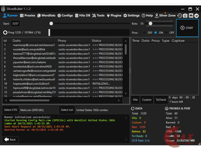The width and height of the screenshot is (201, 148).
Task: Click the Wordlists icon in menu
Action: pos(39,15)
